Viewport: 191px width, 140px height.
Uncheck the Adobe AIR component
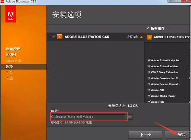pyautogui.click(x=149, y=90)
